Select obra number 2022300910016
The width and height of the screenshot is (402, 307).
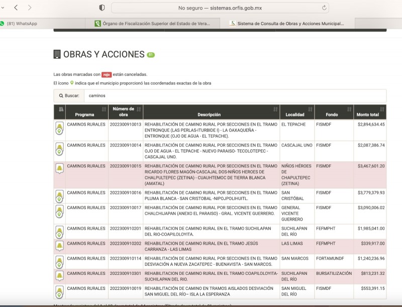tap(126, 192)
